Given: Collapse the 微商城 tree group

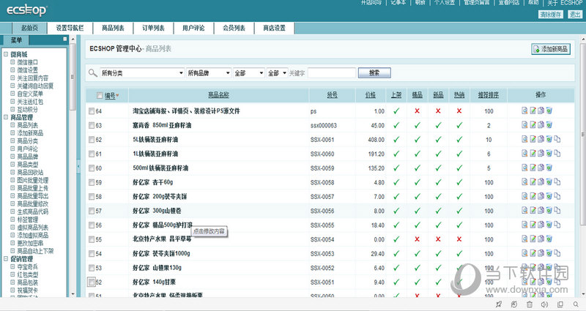Looking at the screenshot, I should point(6,54).
